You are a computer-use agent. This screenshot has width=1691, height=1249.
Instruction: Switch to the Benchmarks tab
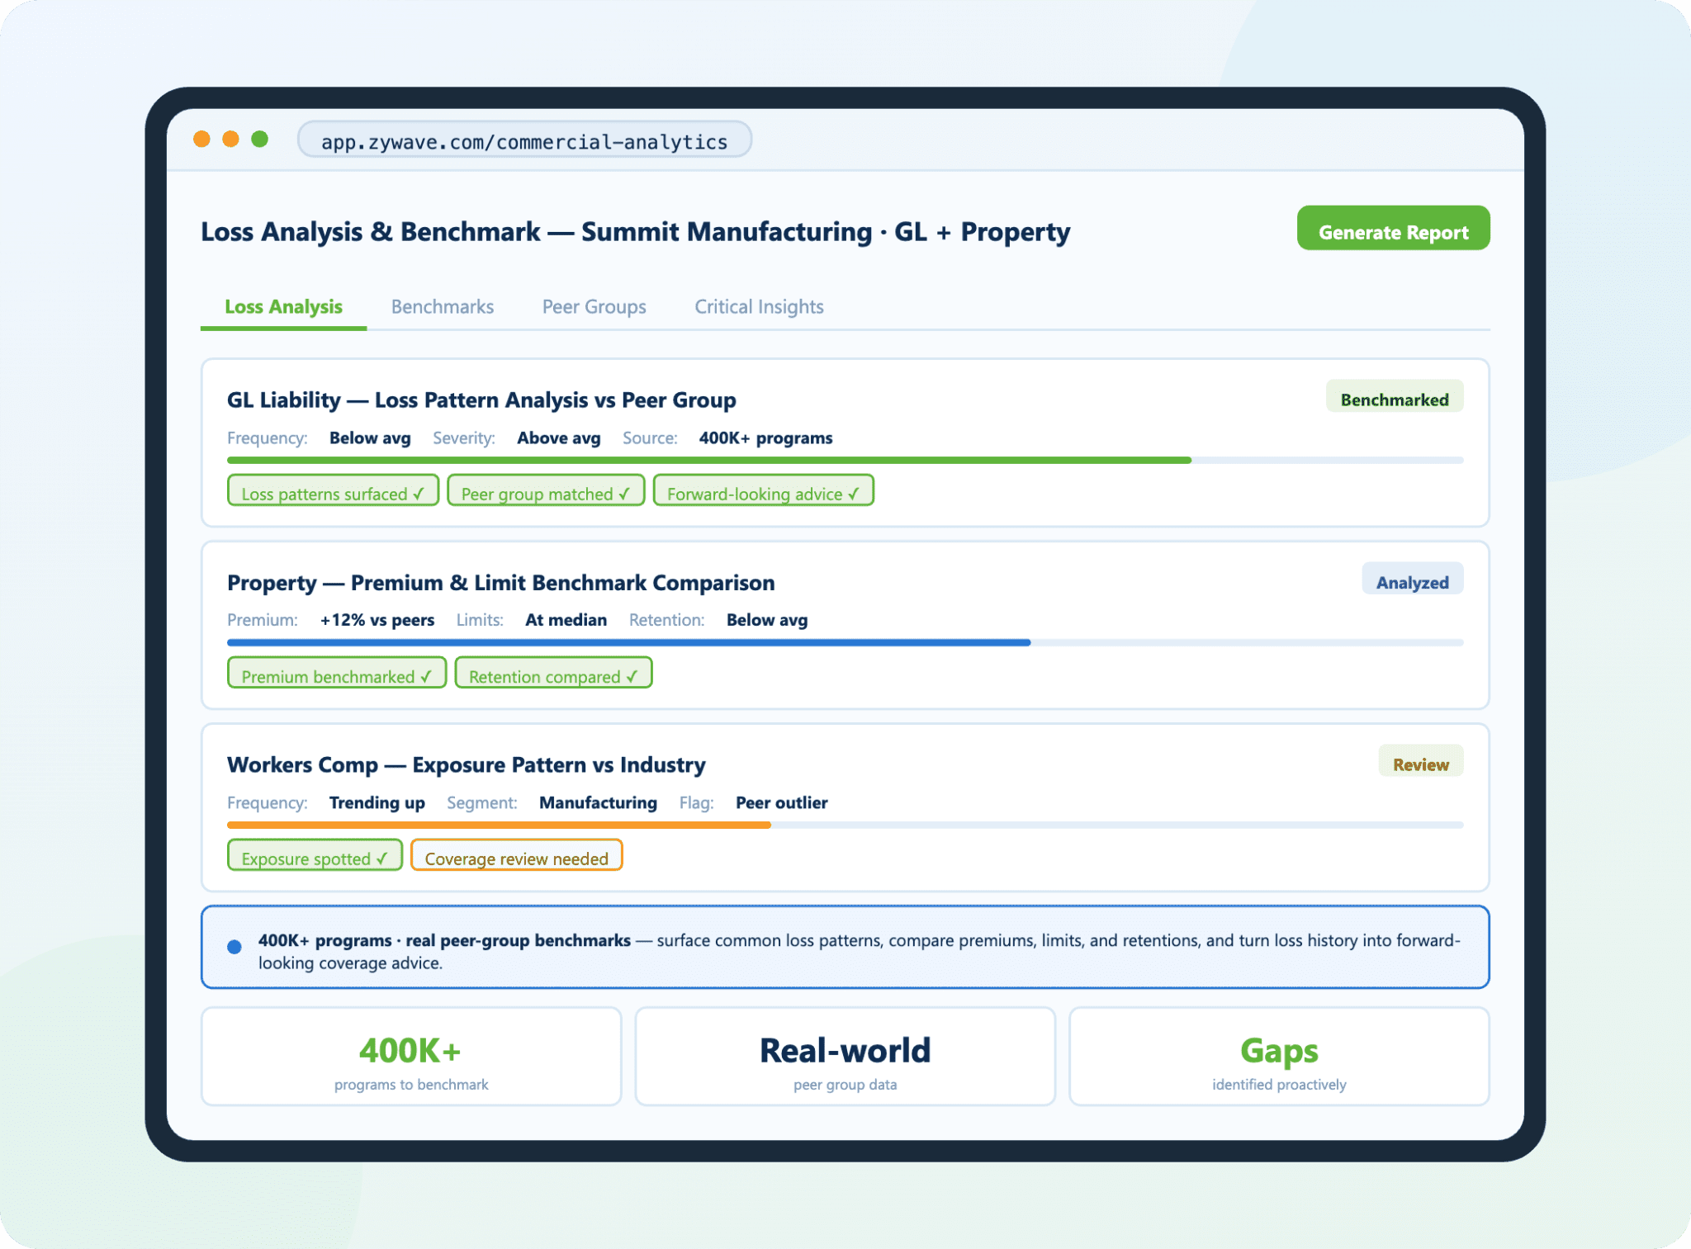[442, 307]
